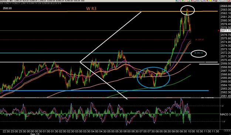Click the small red level label near 2575
231x135 pixels.
pyautogui.click(x=200, y=40)
